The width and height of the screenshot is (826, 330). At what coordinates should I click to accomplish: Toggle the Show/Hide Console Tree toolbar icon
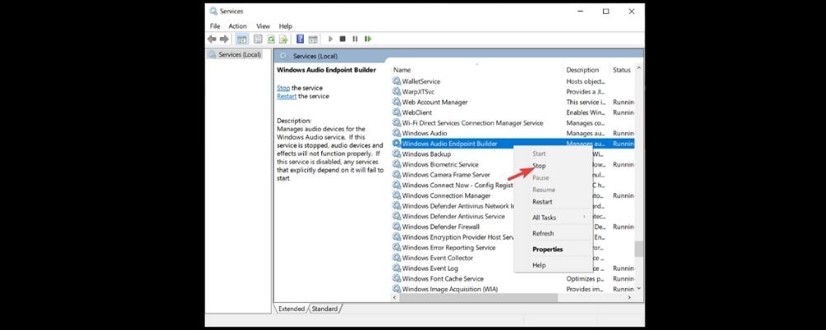pos(242,39)
